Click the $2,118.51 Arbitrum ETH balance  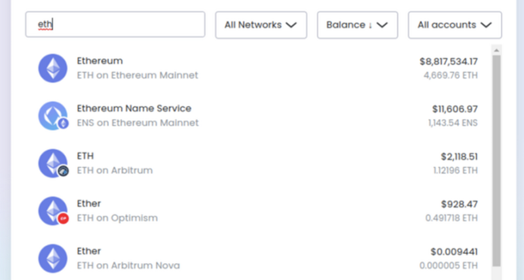click(x=459, y=157)
